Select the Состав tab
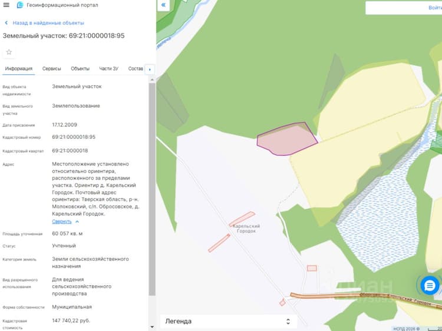The image size is (442, 331). click(x=136, y=69)
